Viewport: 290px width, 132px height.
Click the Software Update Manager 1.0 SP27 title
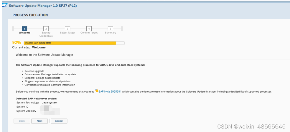pyautogui.click(x=43, y=6)
